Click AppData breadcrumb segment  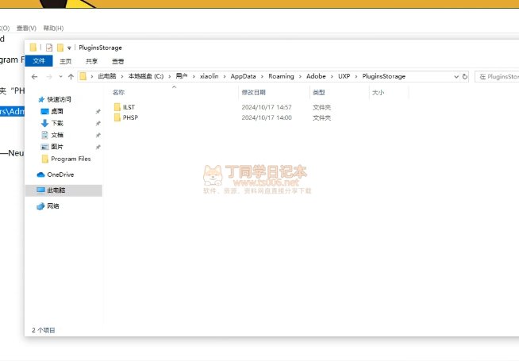[244, 76]
